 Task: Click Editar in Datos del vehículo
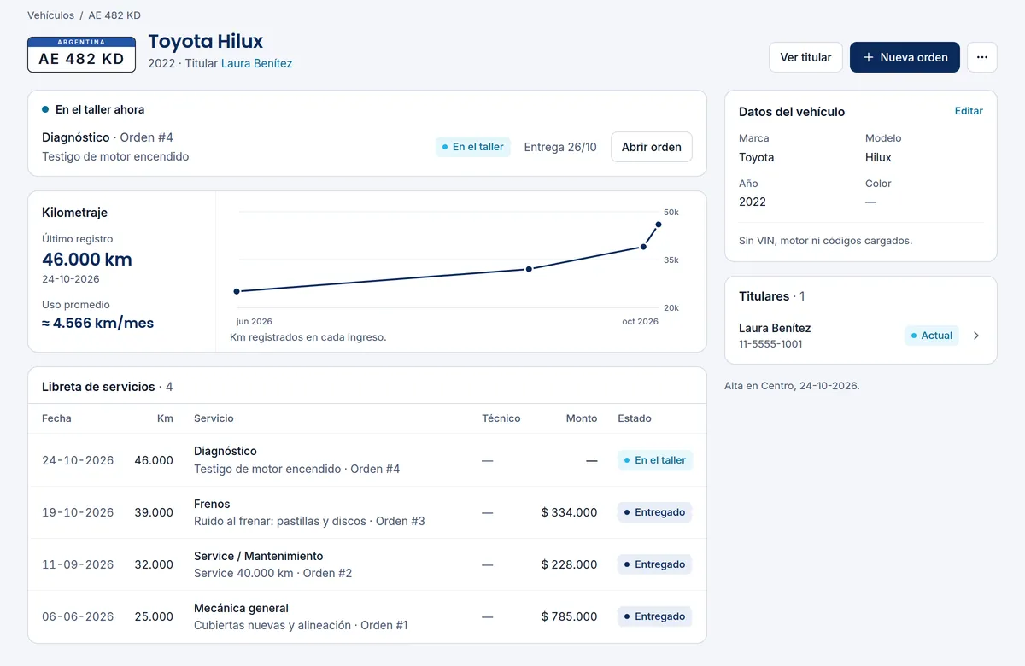(x=969, y=111)
